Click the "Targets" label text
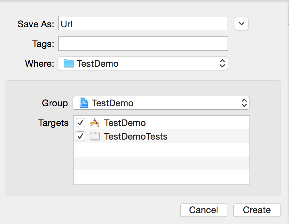This screenshot has width=289, height=224. (53, 123)
